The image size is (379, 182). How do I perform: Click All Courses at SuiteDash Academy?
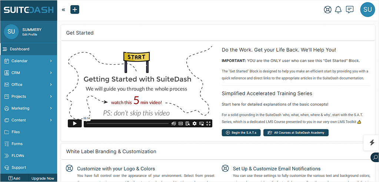pyautogui.click(x=296, y=133)
